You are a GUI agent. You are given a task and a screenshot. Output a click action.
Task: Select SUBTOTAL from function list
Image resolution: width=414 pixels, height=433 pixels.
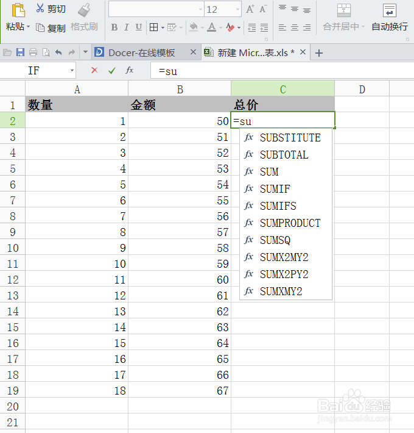coord(286,155)
